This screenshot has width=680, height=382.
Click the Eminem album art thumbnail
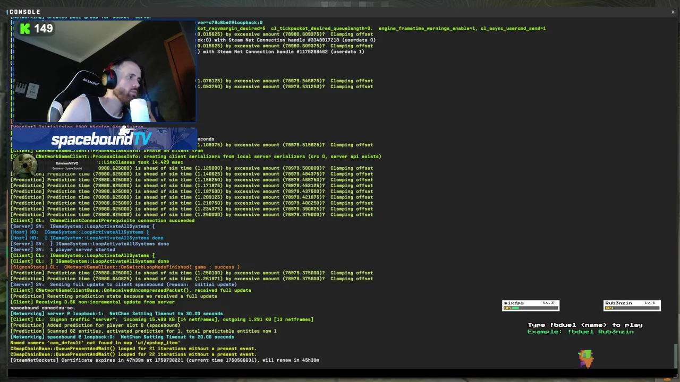(24, 166)
